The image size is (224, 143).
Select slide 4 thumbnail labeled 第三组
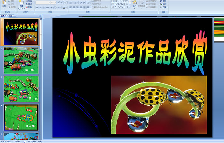pos(21,118)
